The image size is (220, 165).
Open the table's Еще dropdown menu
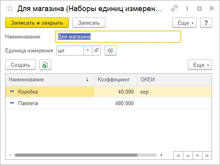click(x=200, y=65)
